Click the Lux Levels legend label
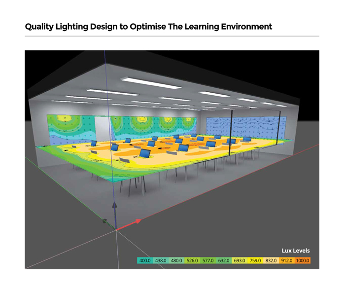The height and width of the screenshot is (290, 345). coord(296,251)
